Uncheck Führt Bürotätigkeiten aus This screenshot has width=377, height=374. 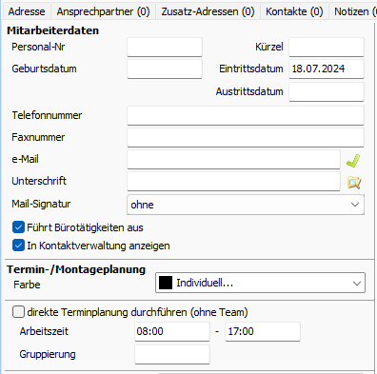pyautogui.click(x=18, y=227)
